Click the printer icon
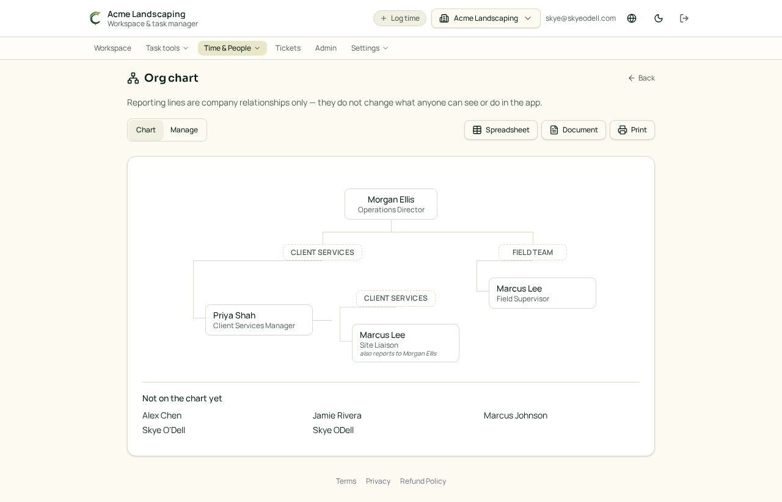Image resolution: width=782 pixels, height=502 pixels. (x=623, y=130)
